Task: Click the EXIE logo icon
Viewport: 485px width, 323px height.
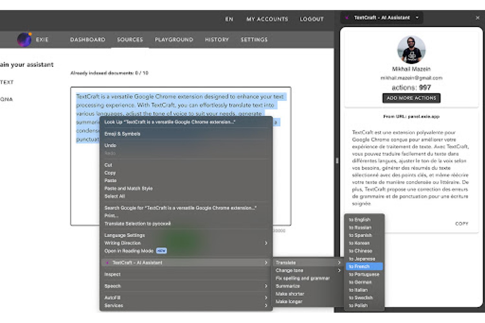Action: pos(24,40)
